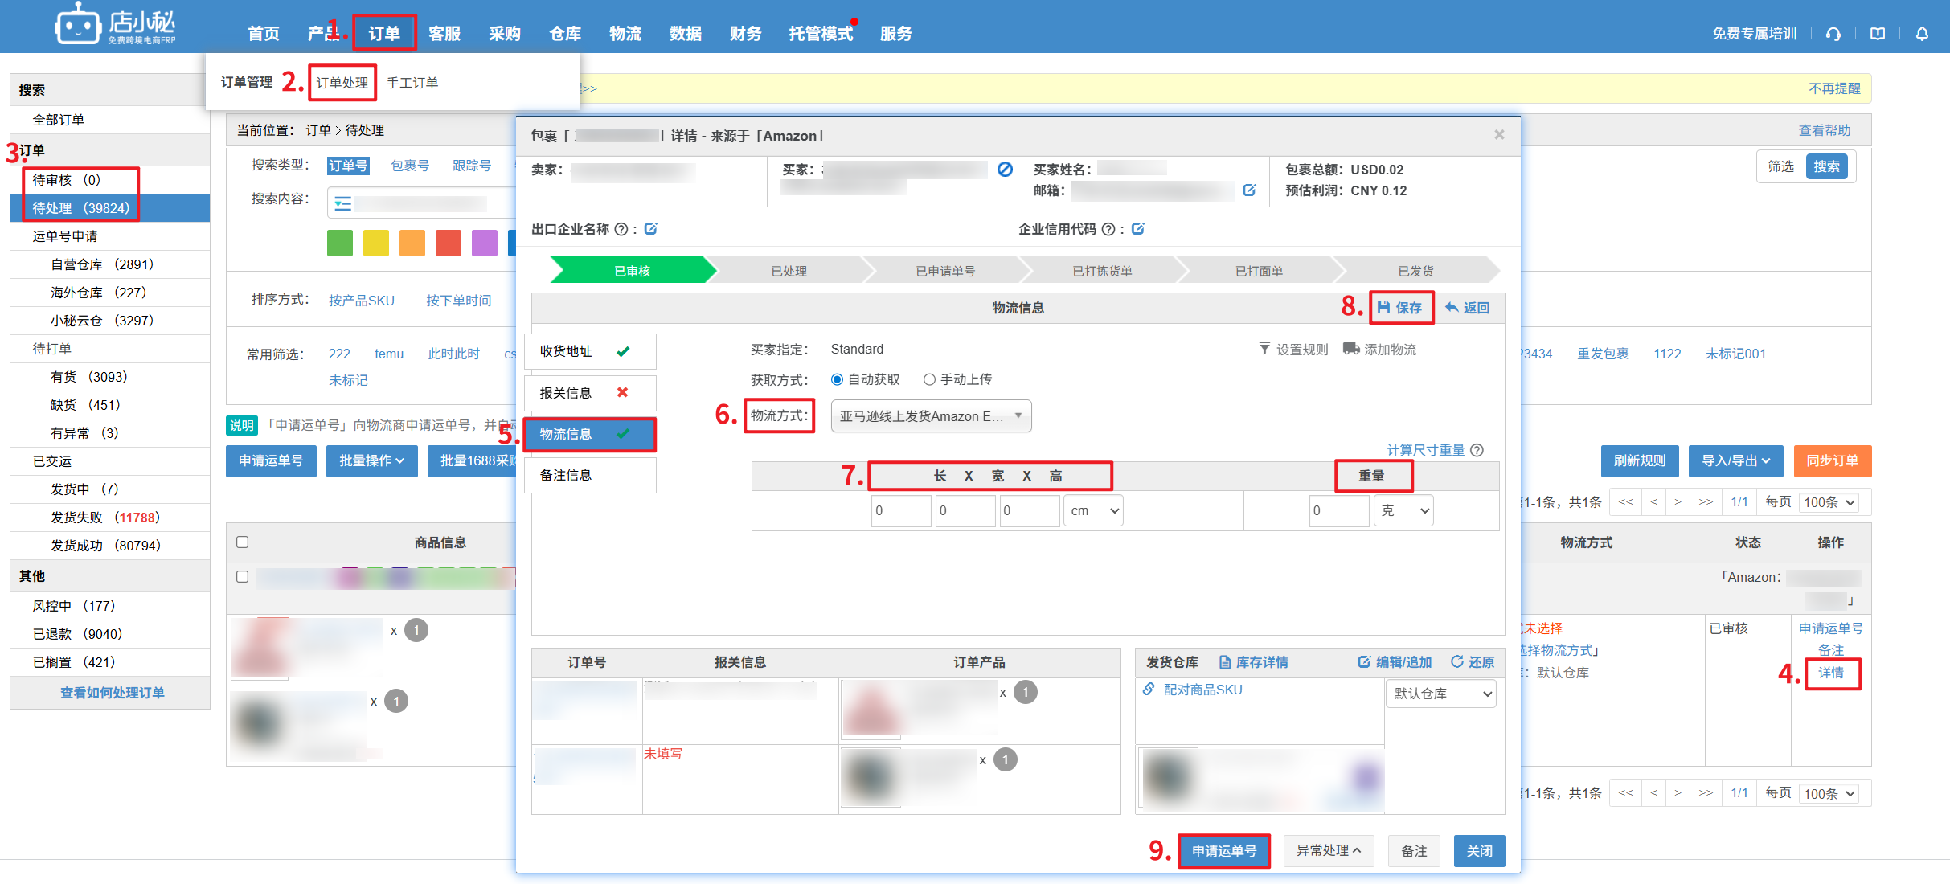Screen dimensions: 1950x884
Task: Click the 申请运单号 button in dialog footer
Action: point(1223,851)
